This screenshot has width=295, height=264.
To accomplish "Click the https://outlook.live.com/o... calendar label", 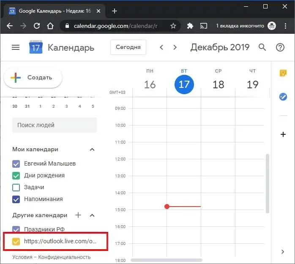I will click(60, 241).
